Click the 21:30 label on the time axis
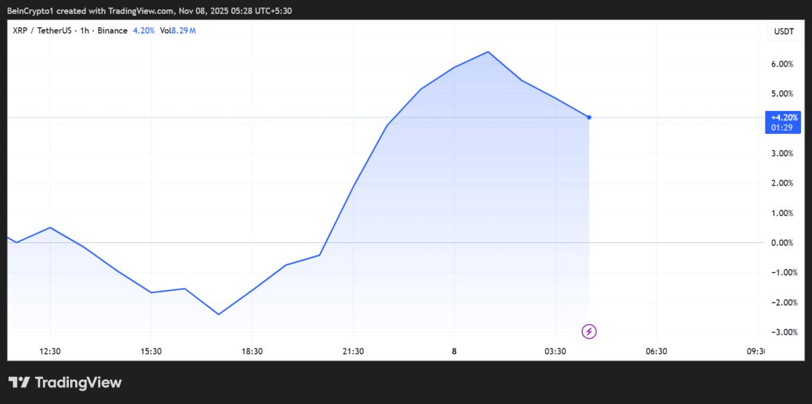This screenshot has width=812, height=404. (x=353, y=352)
